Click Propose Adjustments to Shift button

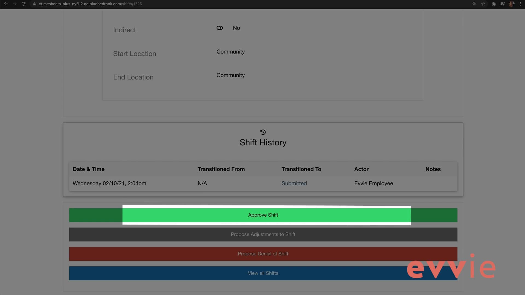click(263, 234)
